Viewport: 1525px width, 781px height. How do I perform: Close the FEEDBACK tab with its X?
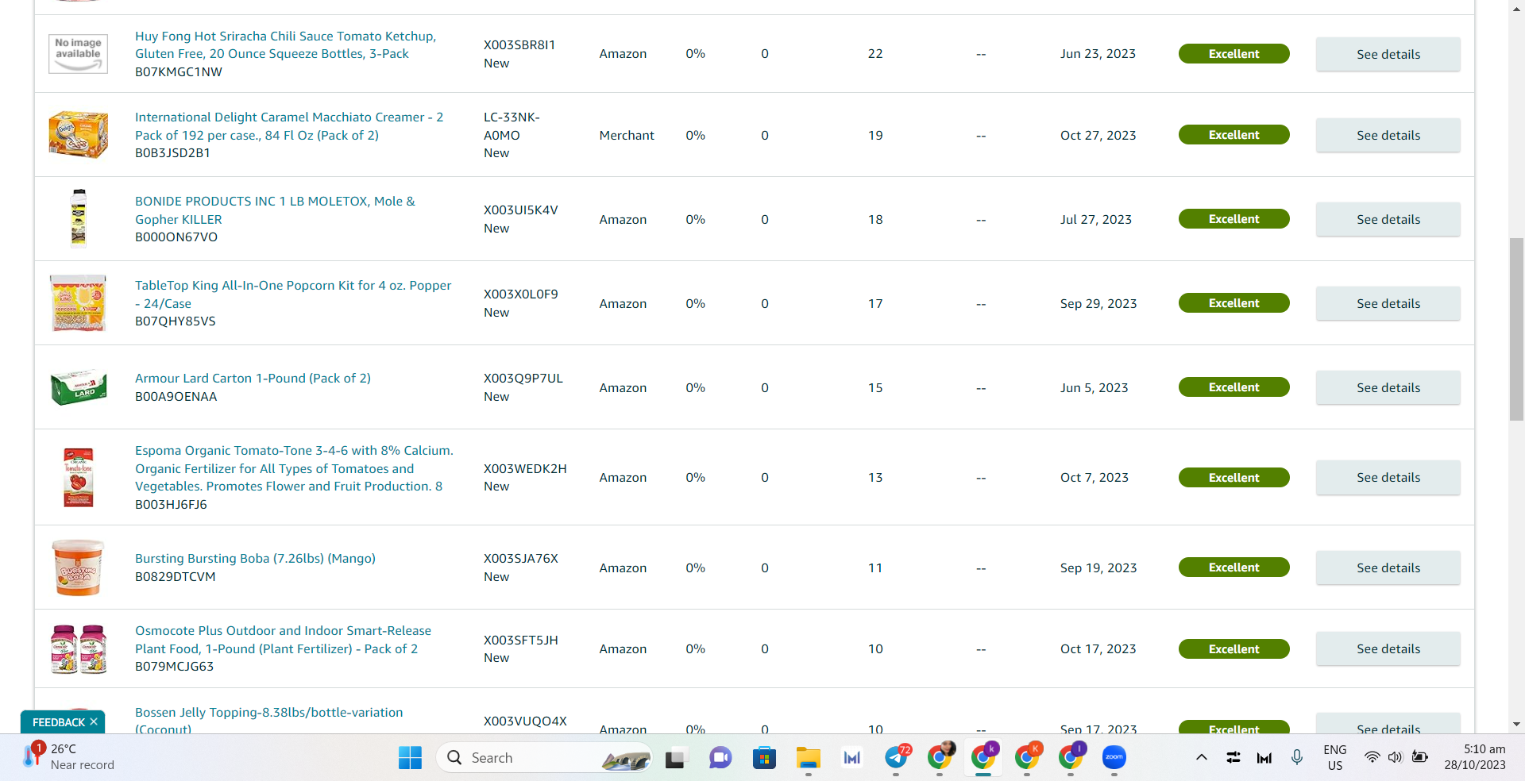click(94, 721)
